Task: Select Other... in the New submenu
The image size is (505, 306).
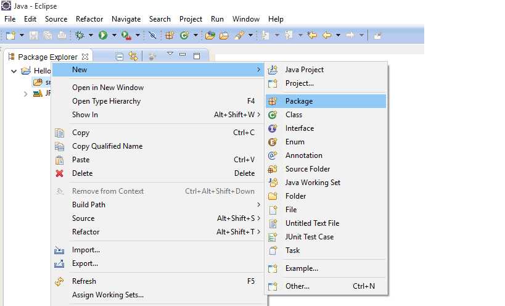Action: tap(326, 286)
